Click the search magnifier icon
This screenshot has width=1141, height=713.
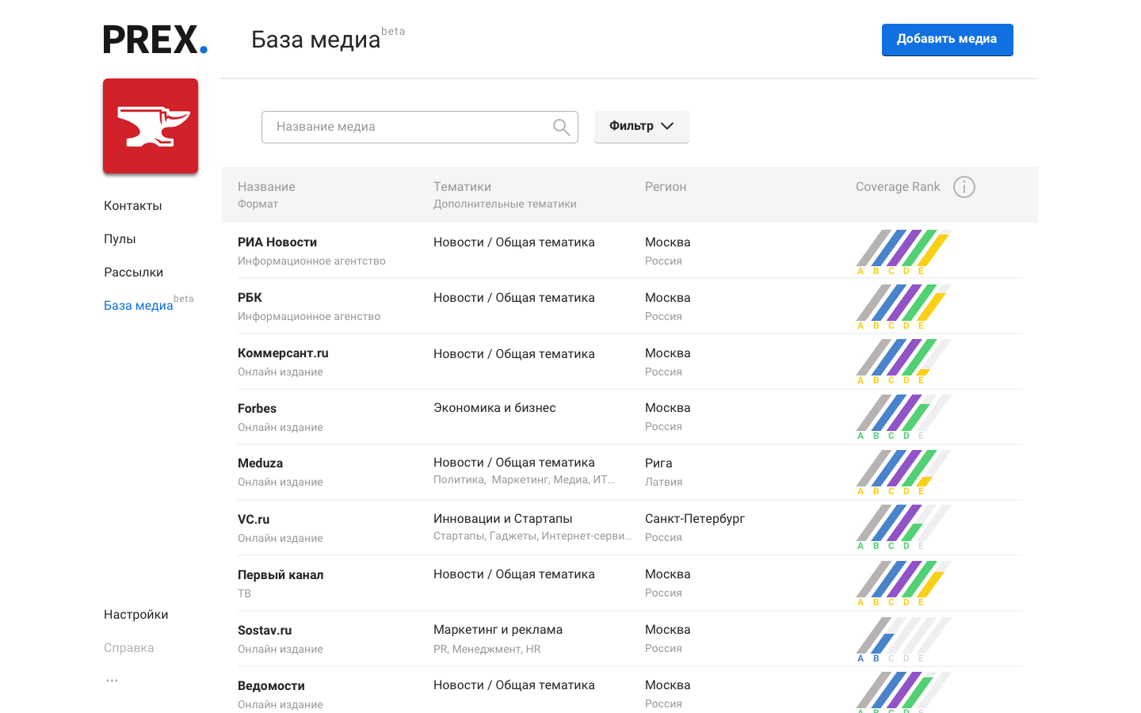pyautogui.click(x=561, y=127)
